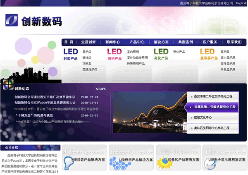Click the colorful icon beside 创新动态

(7, 85)
